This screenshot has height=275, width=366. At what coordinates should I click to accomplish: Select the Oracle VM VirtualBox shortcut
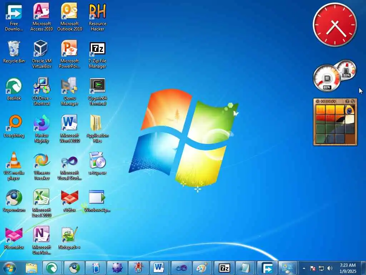41,54
